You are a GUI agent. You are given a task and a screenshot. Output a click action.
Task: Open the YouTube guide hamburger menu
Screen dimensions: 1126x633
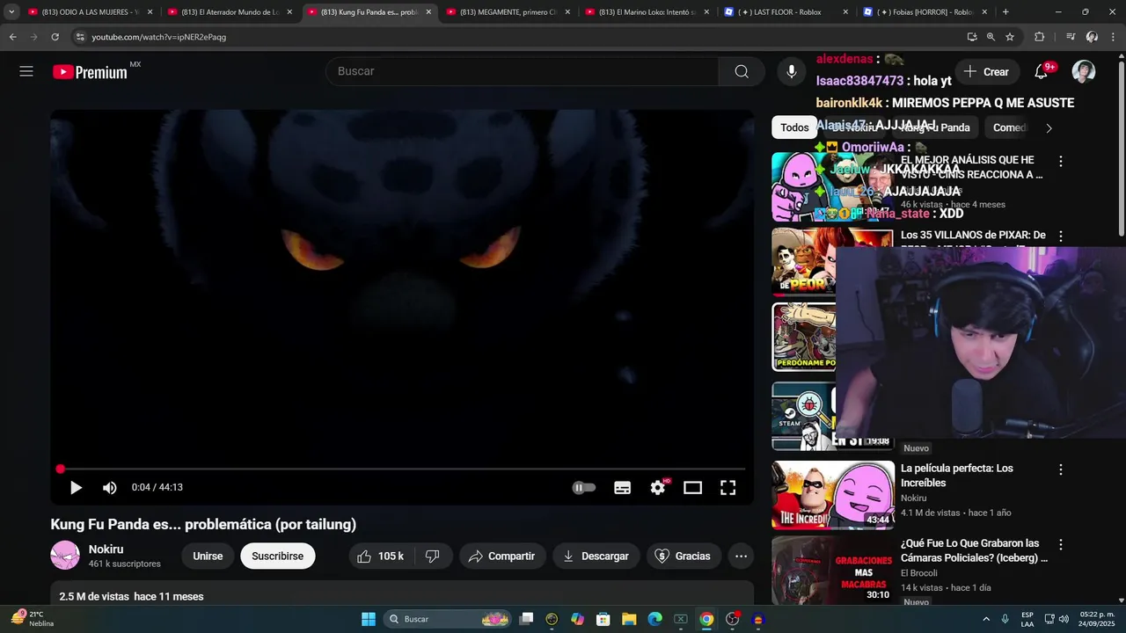point(26,71)
